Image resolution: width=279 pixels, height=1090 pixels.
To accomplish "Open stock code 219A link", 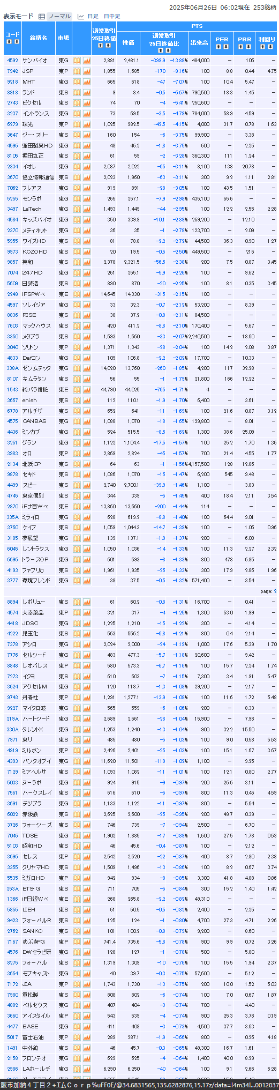I will (12, 718).
